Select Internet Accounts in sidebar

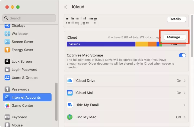coord(27,97)
